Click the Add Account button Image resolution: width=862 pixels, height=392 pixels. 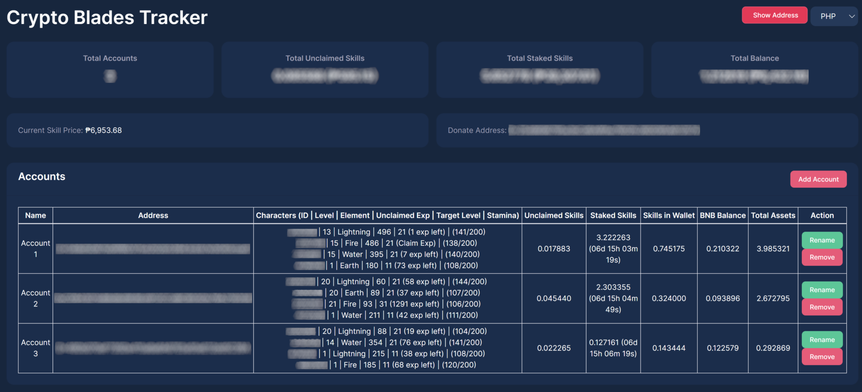818,179
